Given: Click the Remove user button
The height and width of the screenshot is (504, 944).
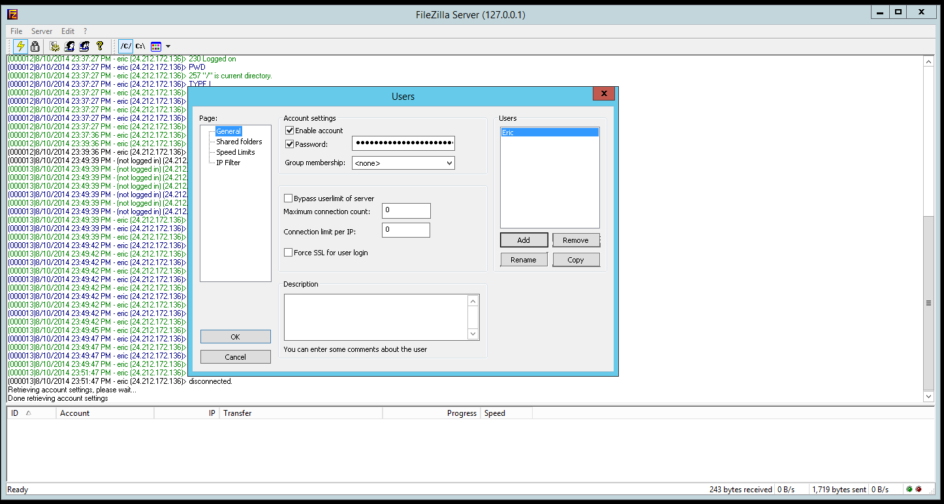Looking at the screenshot, I should [576, 240].
